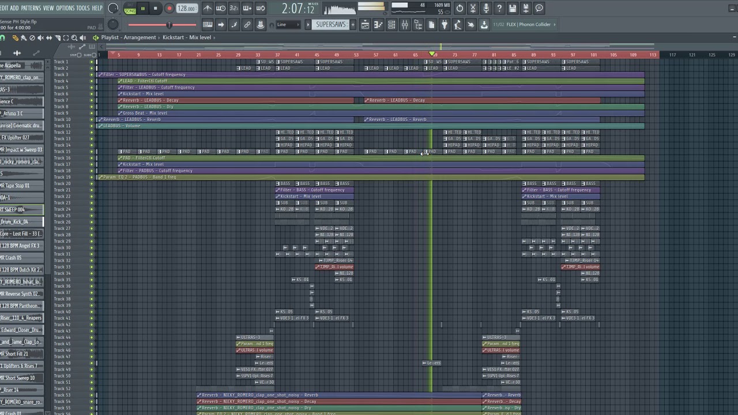Open the FLEX Phonon Collider hint dropdown
The width and height of the screenshot is (738, 415).
[x=525, y=24]
